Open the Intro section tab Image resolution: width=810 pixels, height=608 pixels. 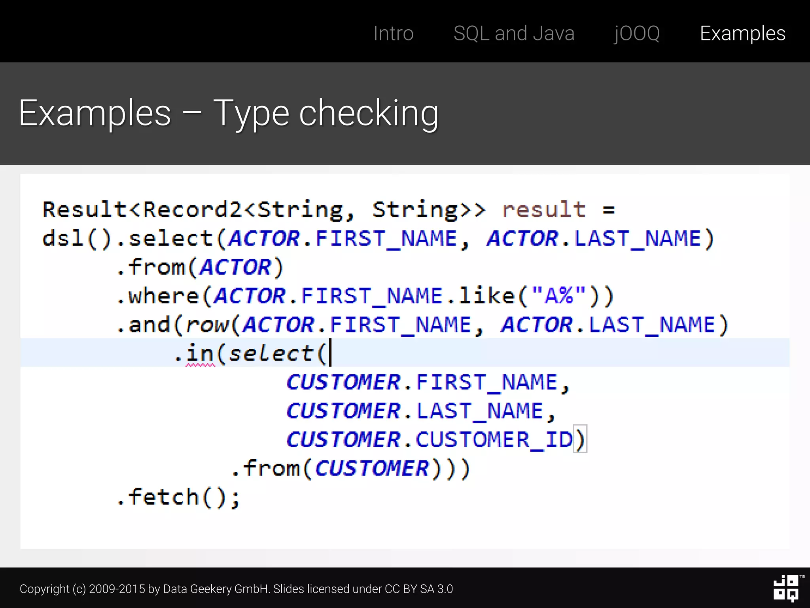coord(393,33)
